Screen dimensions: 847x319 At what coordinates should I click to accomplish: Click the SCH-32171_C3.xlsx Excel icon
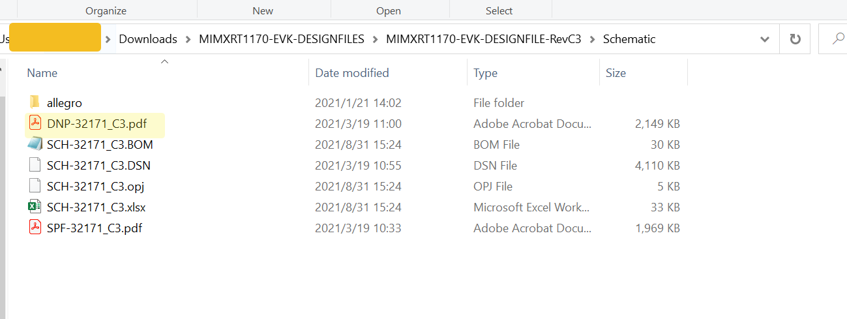point(35,207)
